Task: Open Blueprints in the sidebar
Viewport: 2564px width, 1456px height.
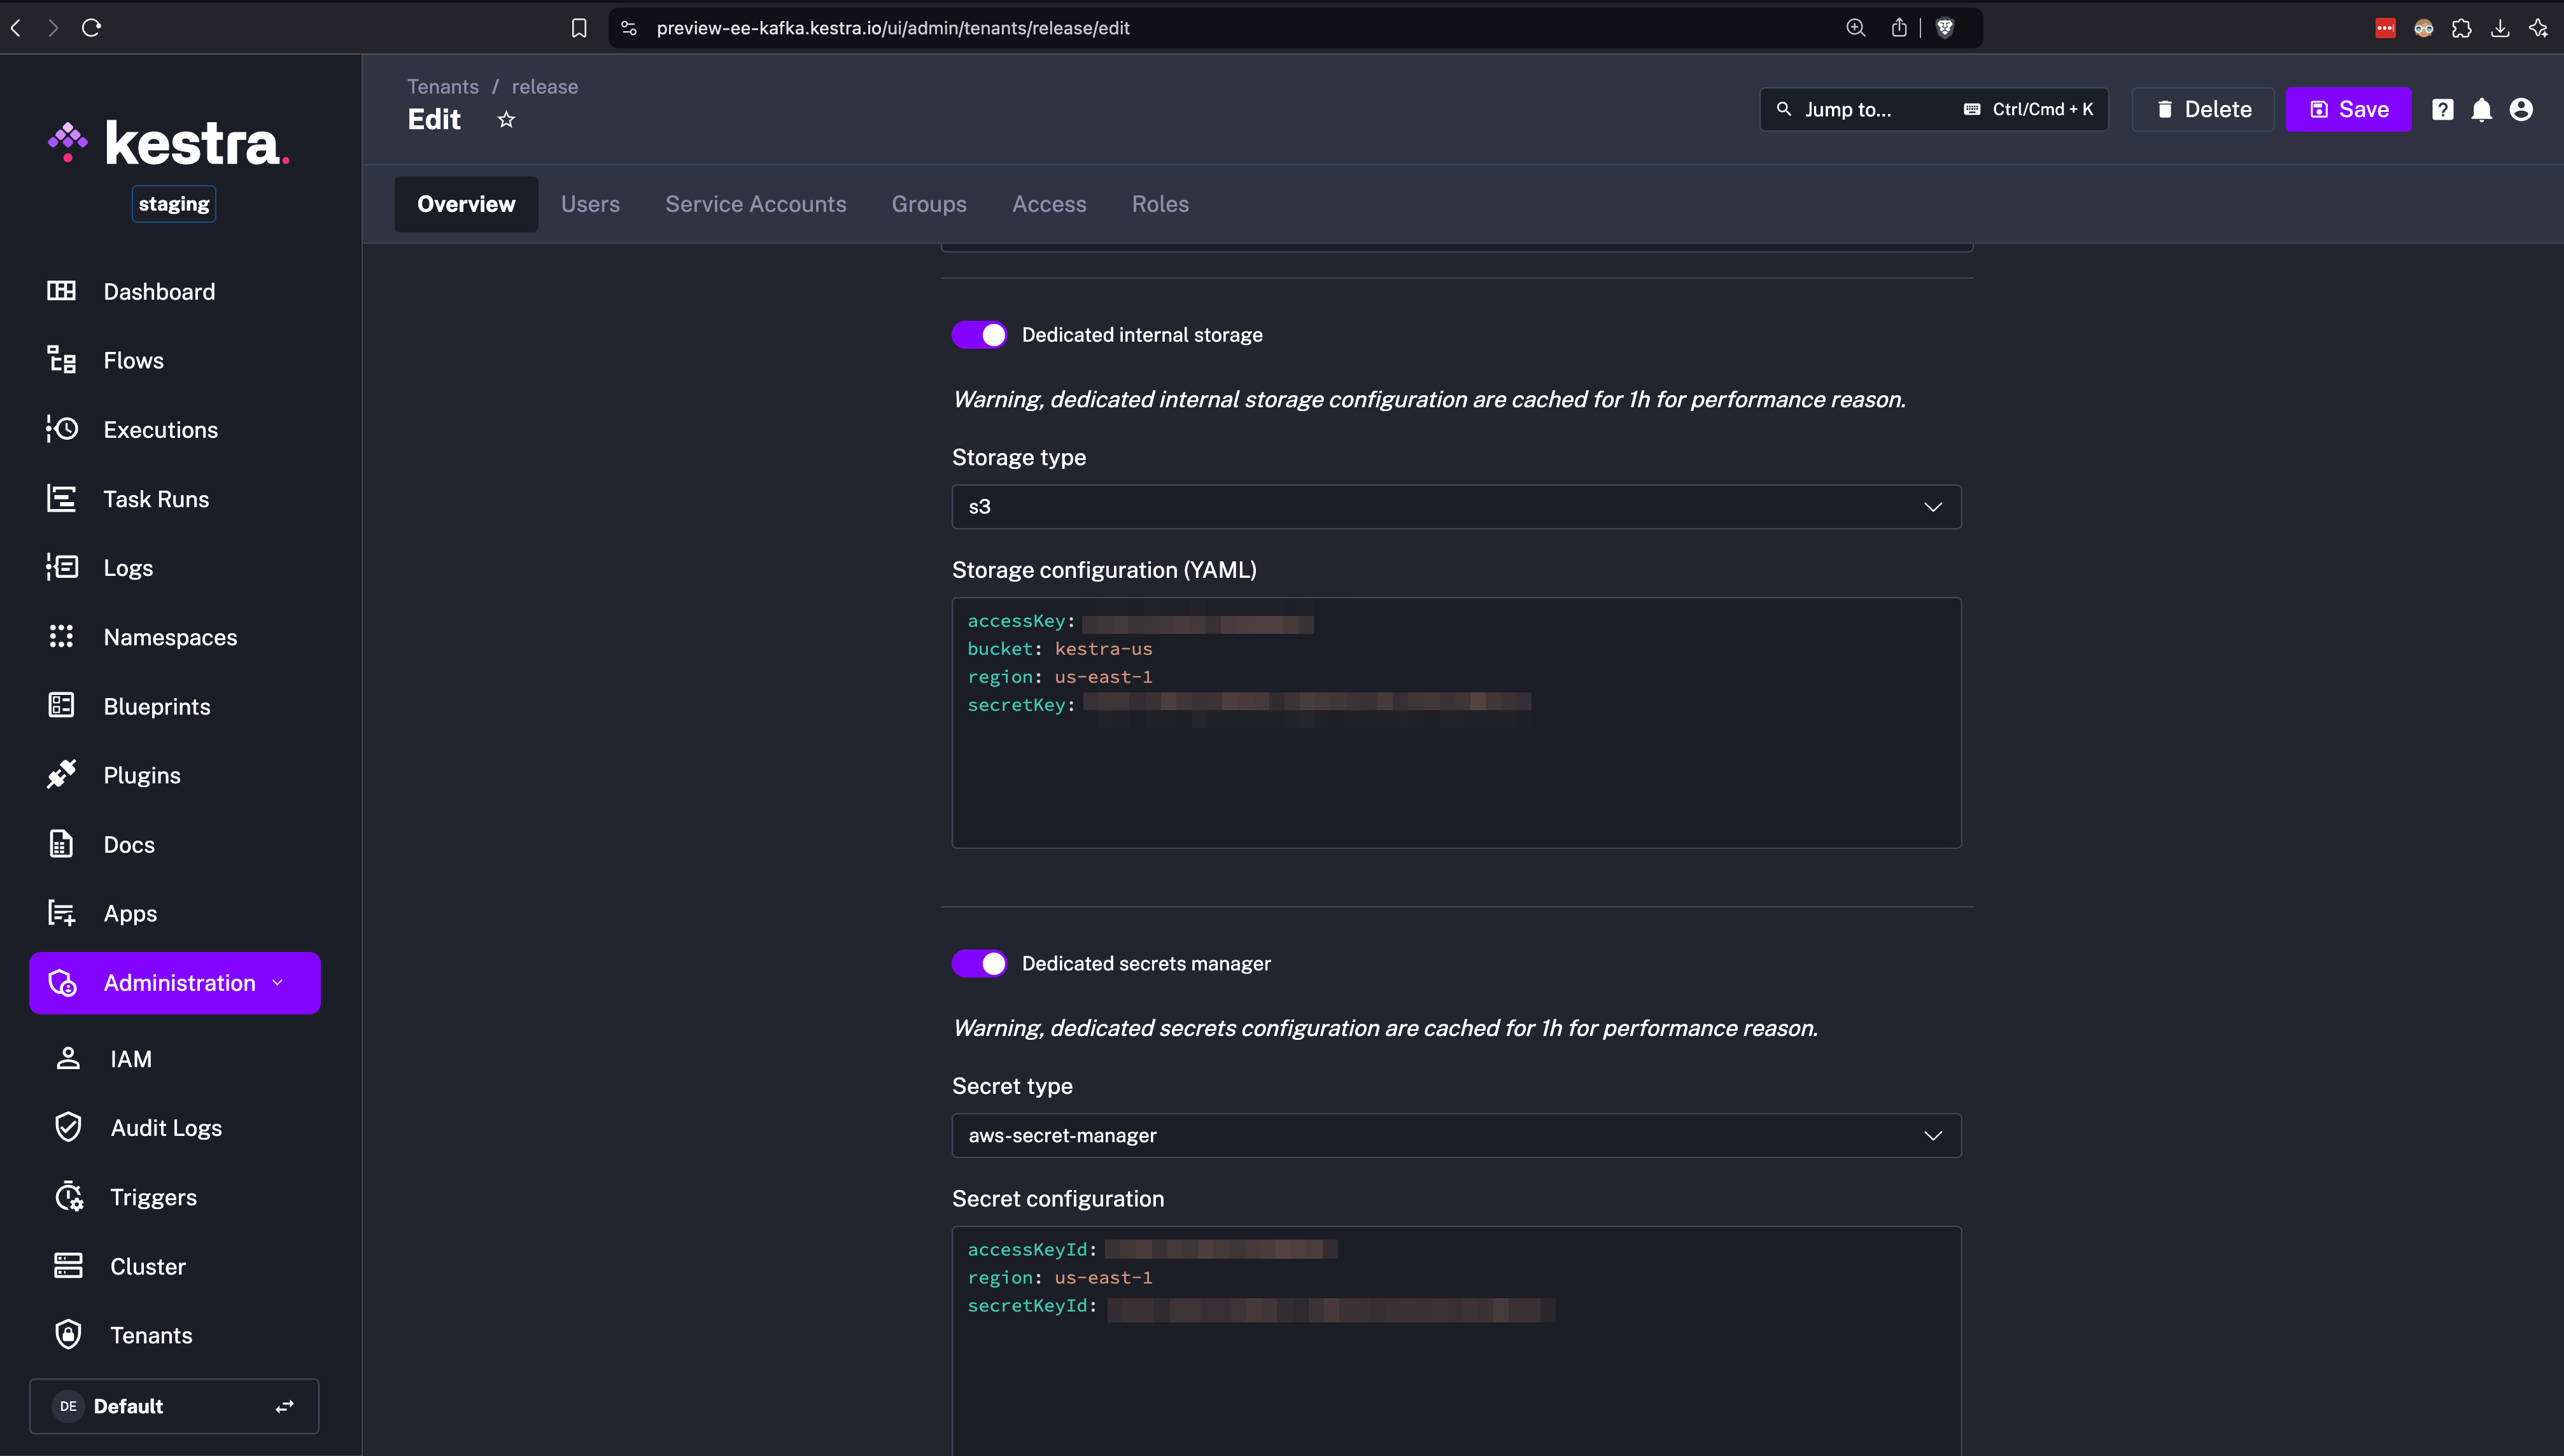Action: tap(156, 706)
